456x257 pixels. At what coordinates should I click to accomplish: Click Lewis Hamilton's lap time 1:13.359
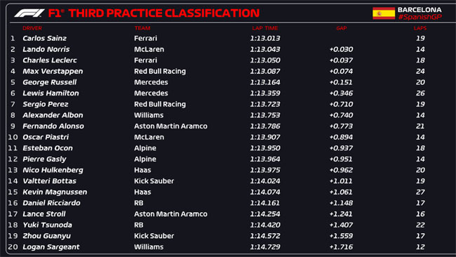click(x=265, y=93)
